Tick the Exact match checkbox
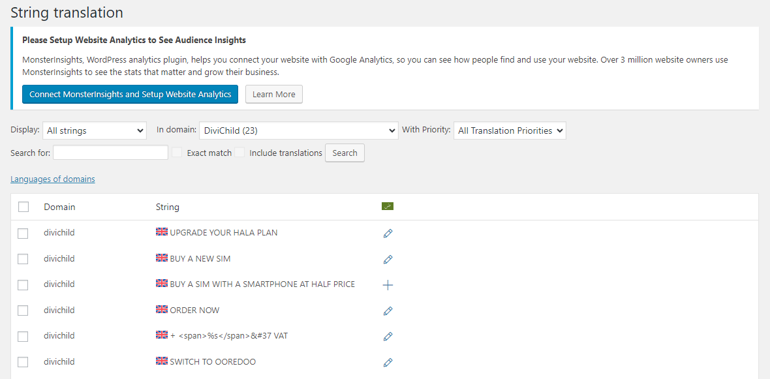This screenshot has height=379, width=770. point(177,153)
